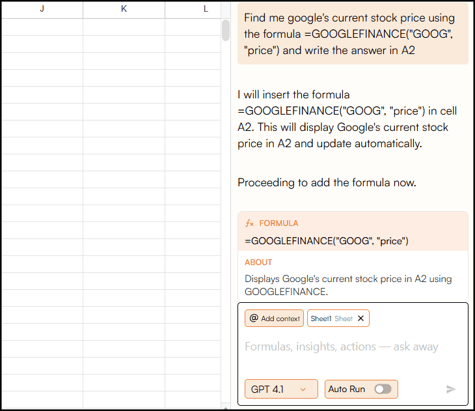This screenshot has height=411, width=475.
Task: Click the FORMULA card header label
Action: (x=278, y=223)
